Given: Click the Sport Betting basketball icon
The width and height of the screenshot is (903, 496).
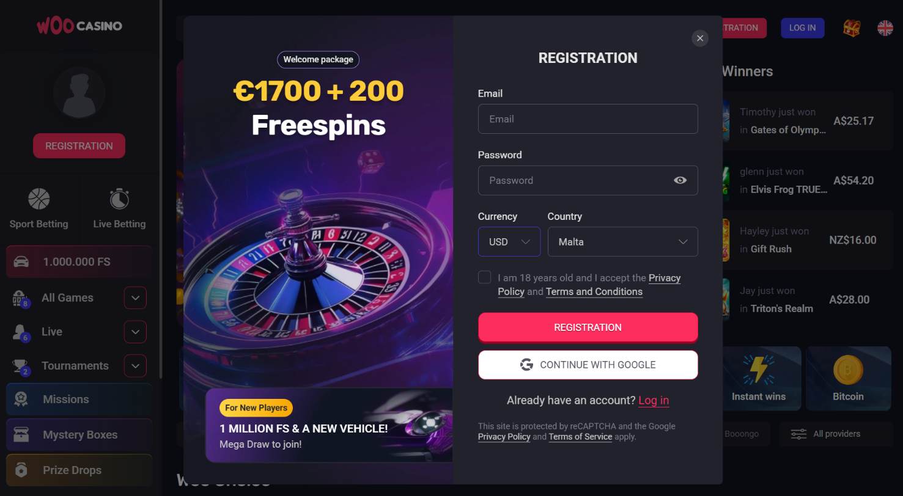Looking at the screenshot, I should pos(39,199).
